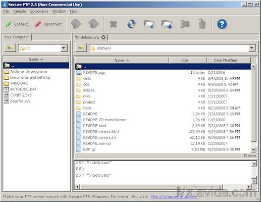This screenshot has height=202, width=261.
Task: Click the remote file list scroll-up arrow
Action: coord(253,67)
